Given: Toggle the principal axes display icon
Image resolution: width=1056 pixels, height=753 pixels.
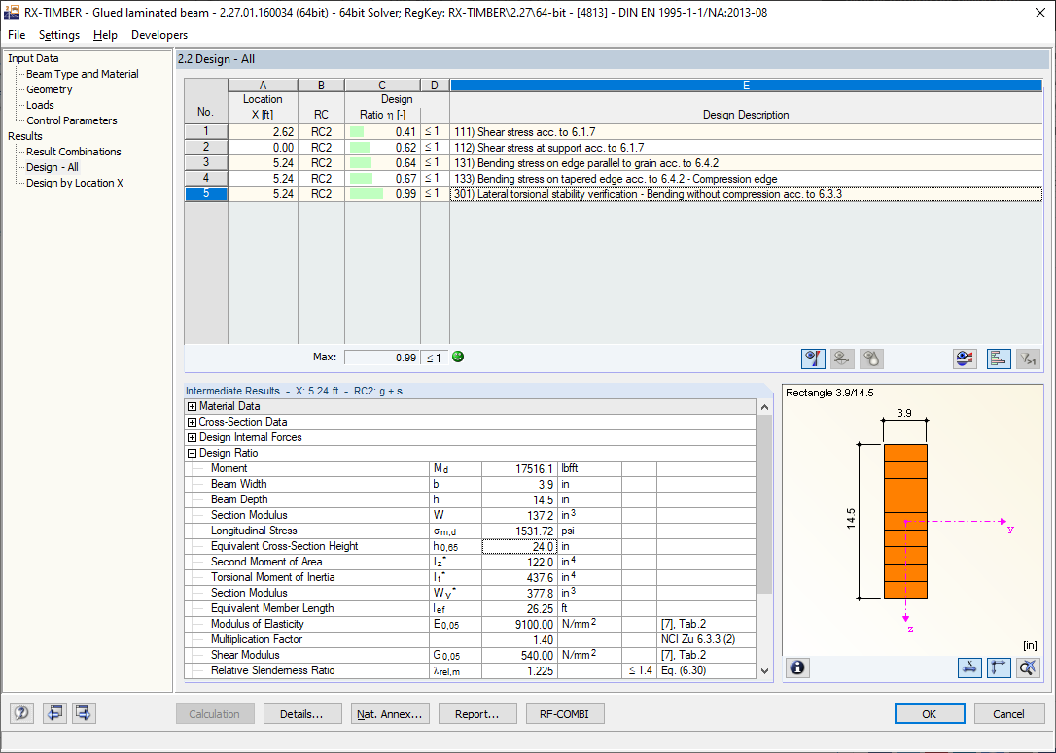Looking at the screenshot, I should (999, 667).
